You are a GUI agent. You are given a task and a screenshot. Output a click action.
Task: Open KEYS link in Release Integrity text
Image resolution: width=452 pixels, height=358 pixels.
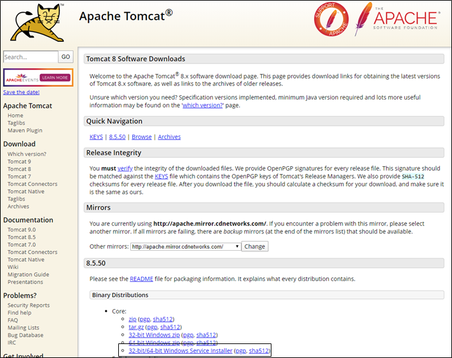[161, 176]
